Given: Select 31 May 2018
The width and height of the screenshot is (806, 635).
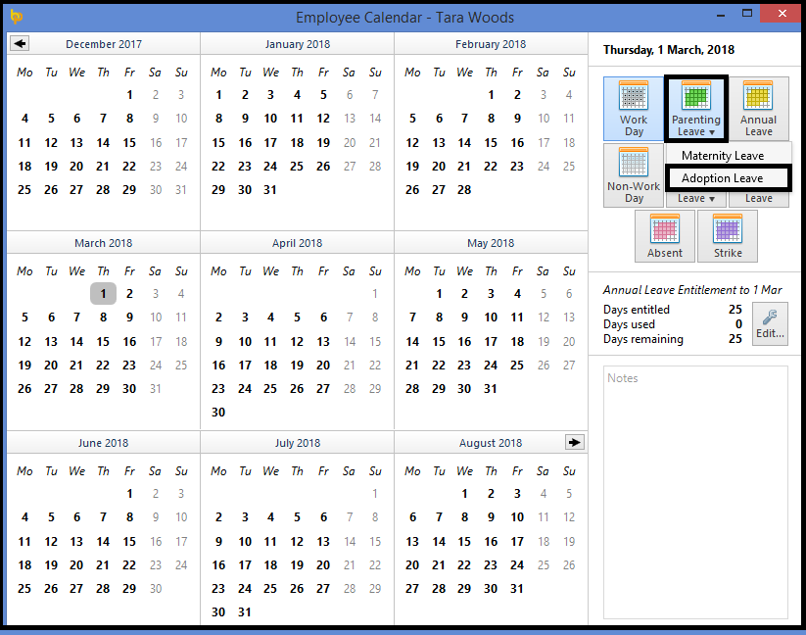Looking at the screenshot, I should point(491,389).
